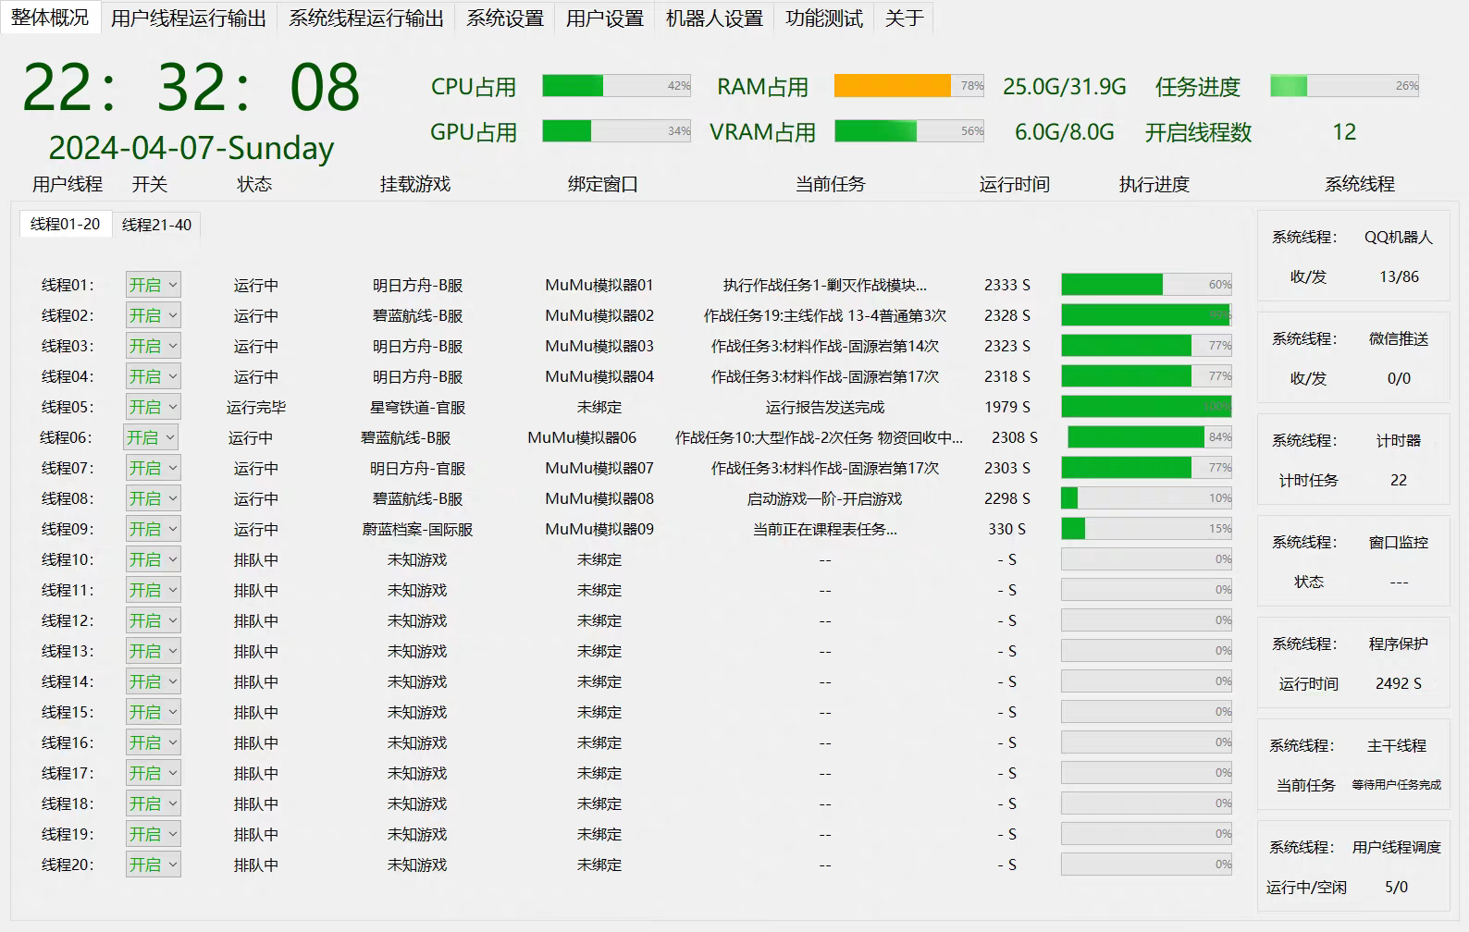This screenshot has height=932, width=1469.
Task: Click the run time 2333 S
Action: [1007, 285]
